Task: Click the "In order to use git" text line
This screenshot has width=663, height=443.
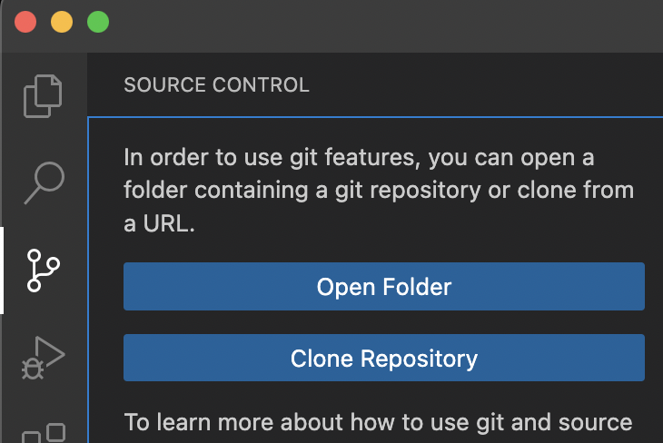Action: tap(359, 158)
